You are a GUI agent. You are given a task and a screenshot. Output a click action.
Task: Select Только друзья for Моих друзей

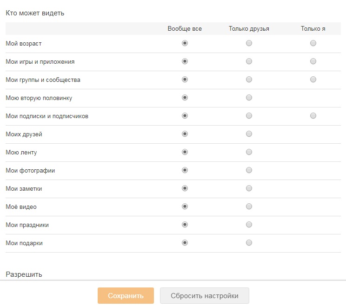coord(249,134)
